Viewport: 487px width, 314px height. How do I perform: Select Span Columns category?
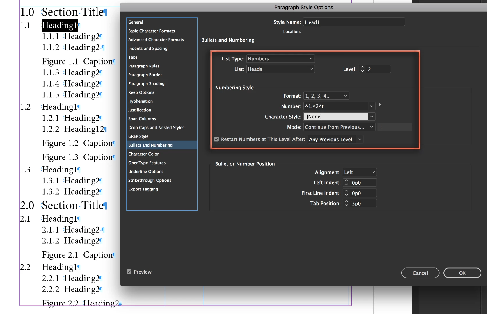click(162, 119)
